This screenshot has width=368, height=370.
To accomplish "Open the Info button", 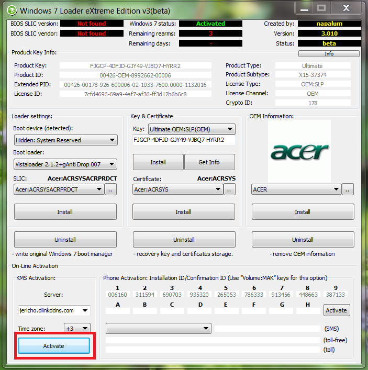I will pyautogui.click(x=329, y=53).
